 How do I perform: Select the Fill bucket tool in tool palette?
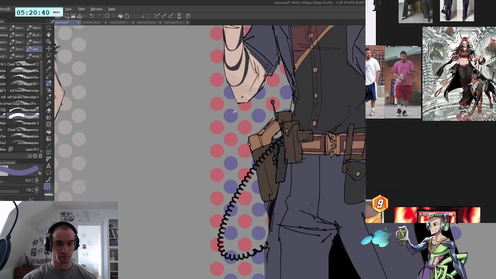click(x=48, y=132)
